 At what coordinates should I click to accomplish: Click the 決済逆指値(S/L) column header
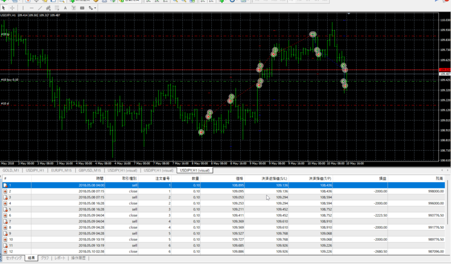[x=266, y=179]
